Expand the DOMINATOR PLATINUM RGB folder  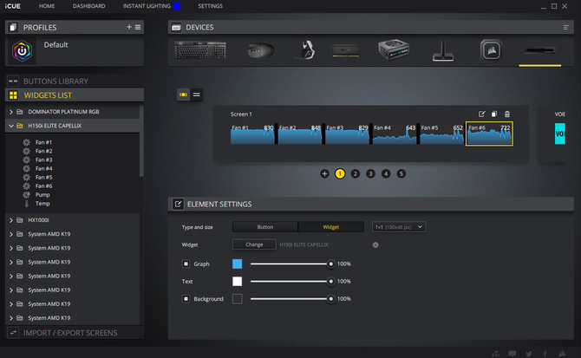click(x=11, y=112)
